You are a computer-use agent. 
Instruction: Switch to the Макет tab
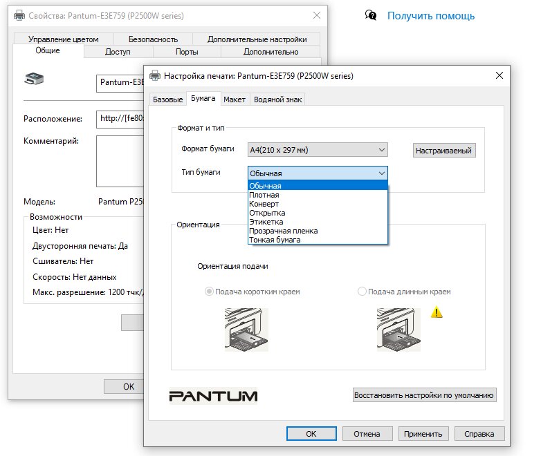[235, 99]
